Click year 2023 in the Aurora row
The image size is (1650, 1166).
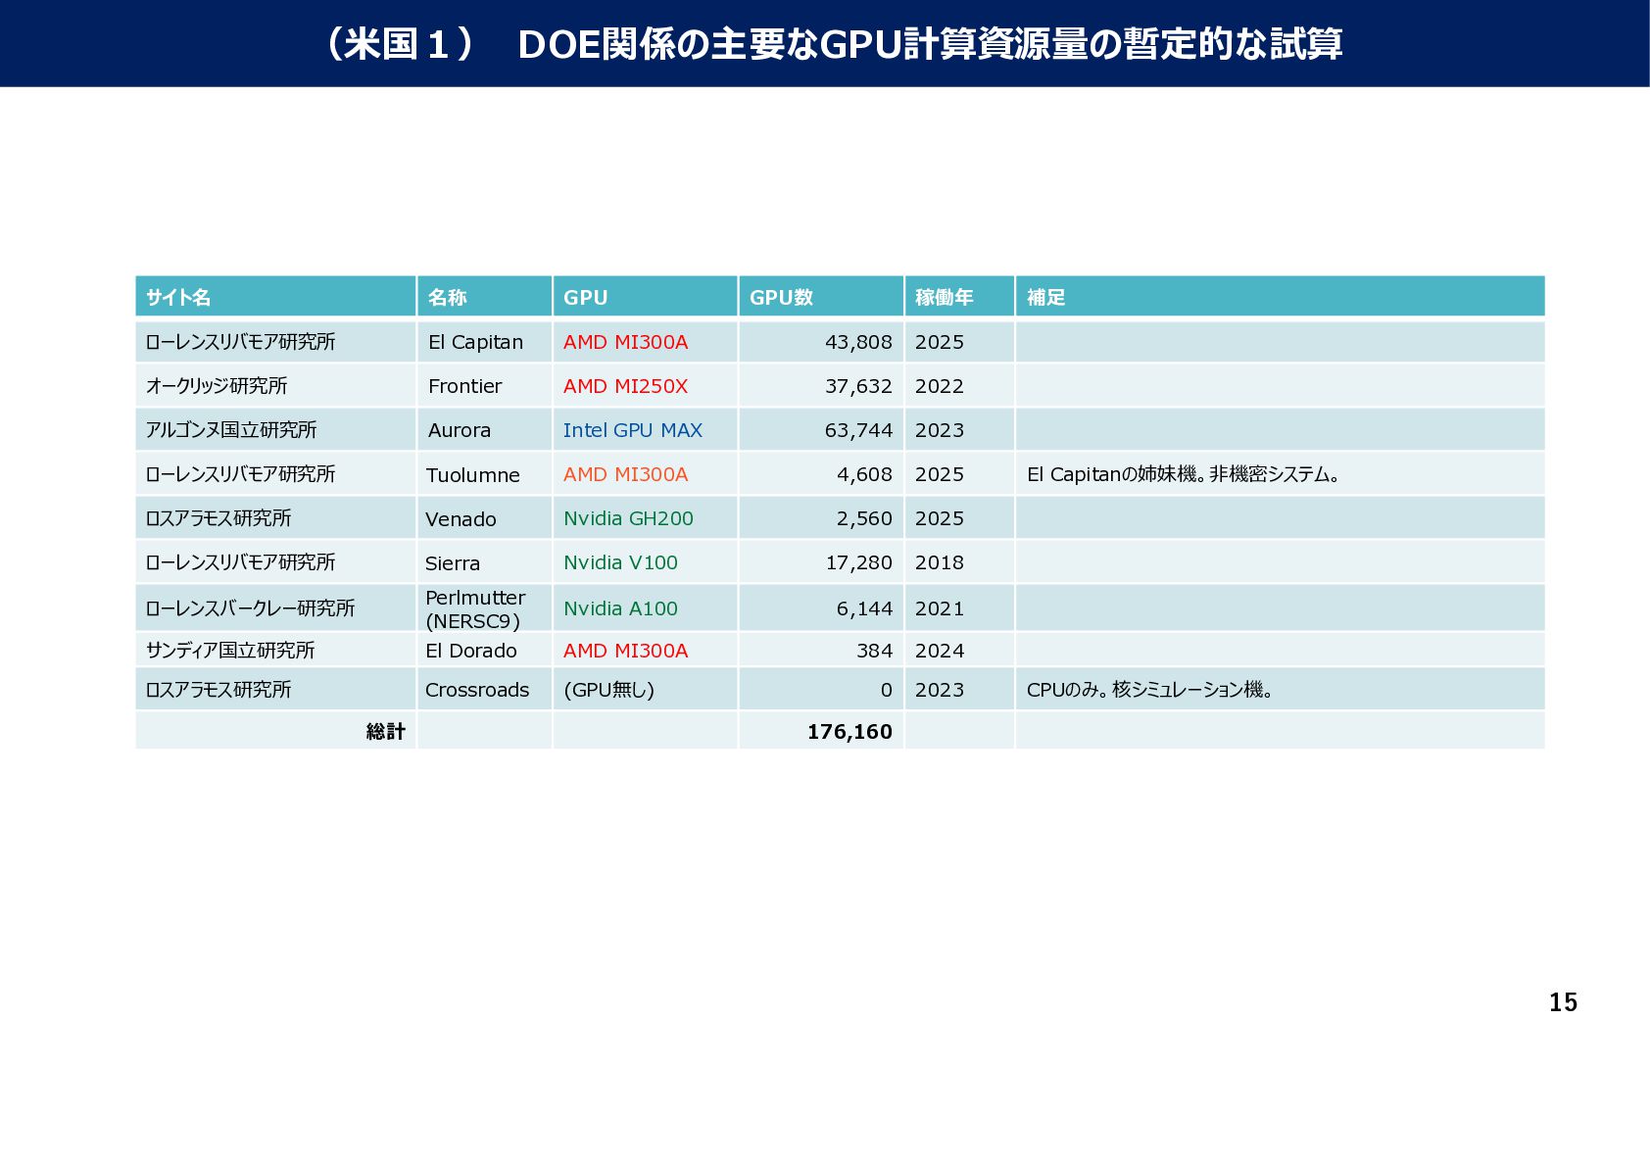[940, 430]
